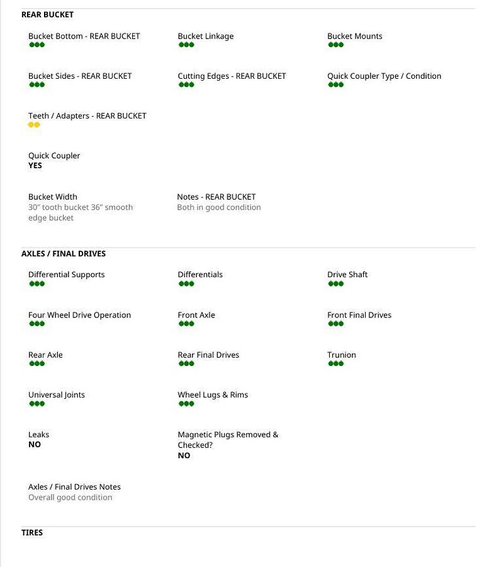
Task: Click the green dots under Bucket Mounts
Action: 336,45
